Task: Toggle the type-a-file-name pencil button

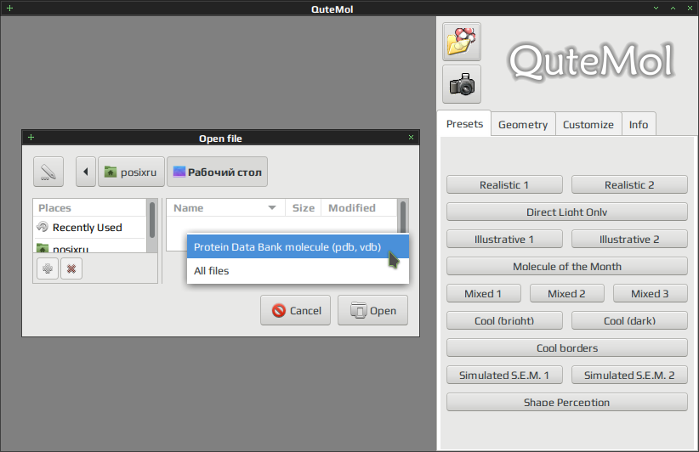Action: pyautogui.click(x=48, y=172)
